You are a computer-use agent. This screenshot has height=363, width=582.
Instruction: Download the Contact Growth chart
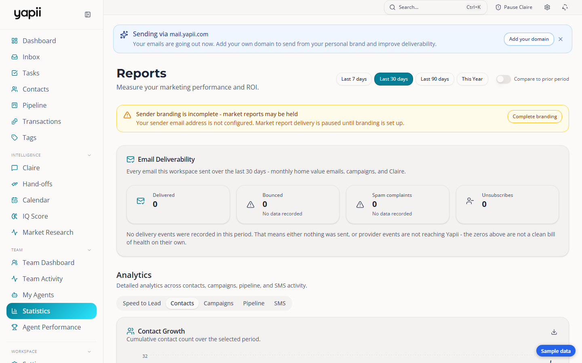point(554,332)
